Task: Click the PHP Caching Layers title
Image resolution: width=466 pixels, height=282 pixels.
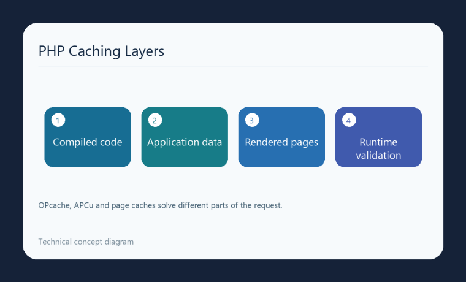Action: click(x=101, y=51)
